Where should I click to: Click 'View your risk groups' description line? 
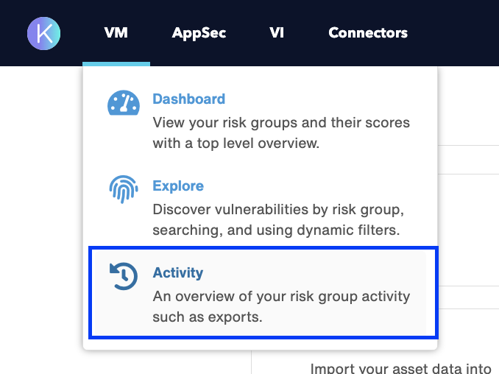tap(281, 123)
